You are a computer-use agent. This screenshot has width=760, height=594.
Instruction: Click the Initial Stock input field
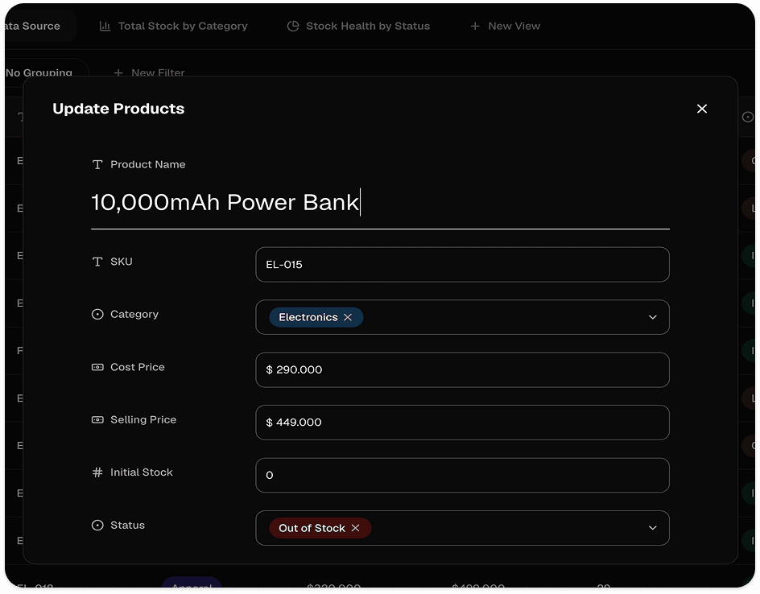pos(462,476)
